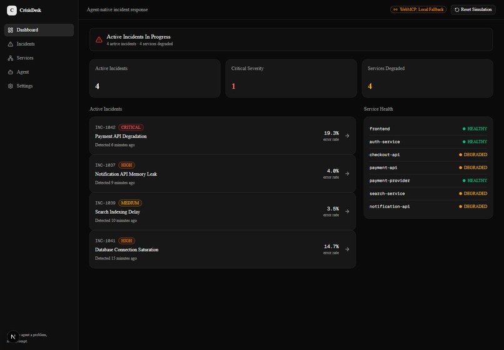504x350 pixels.
Task: Open the Payment API Degradation incident
Action: [x=223, y=136]
